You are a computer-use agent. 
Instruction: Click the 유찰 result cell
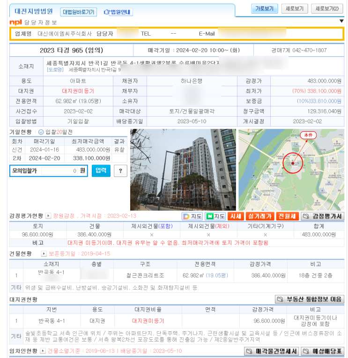(x=119, y=150)
